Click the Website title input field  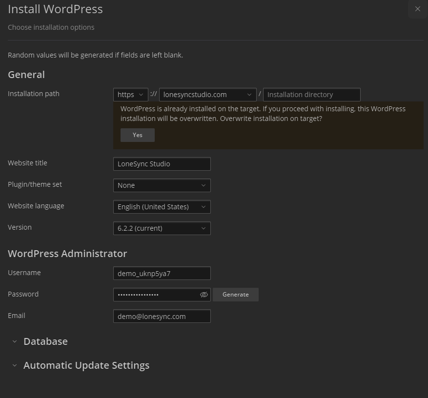pyautogui.click(x=162, y=164)
